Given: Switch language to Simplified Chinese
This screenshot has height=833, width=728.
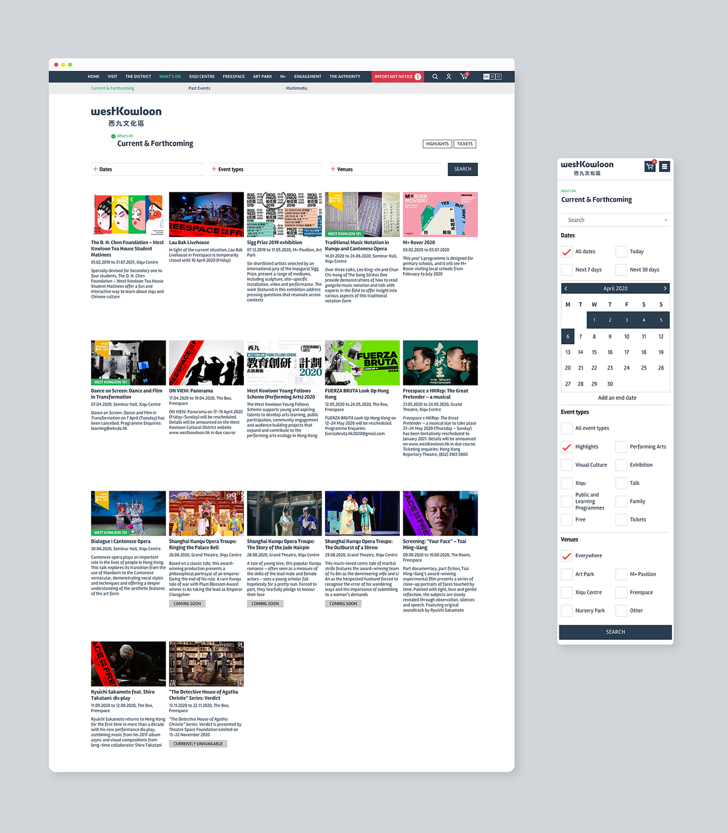Looking at the screenshot, I should click(499, 76).
